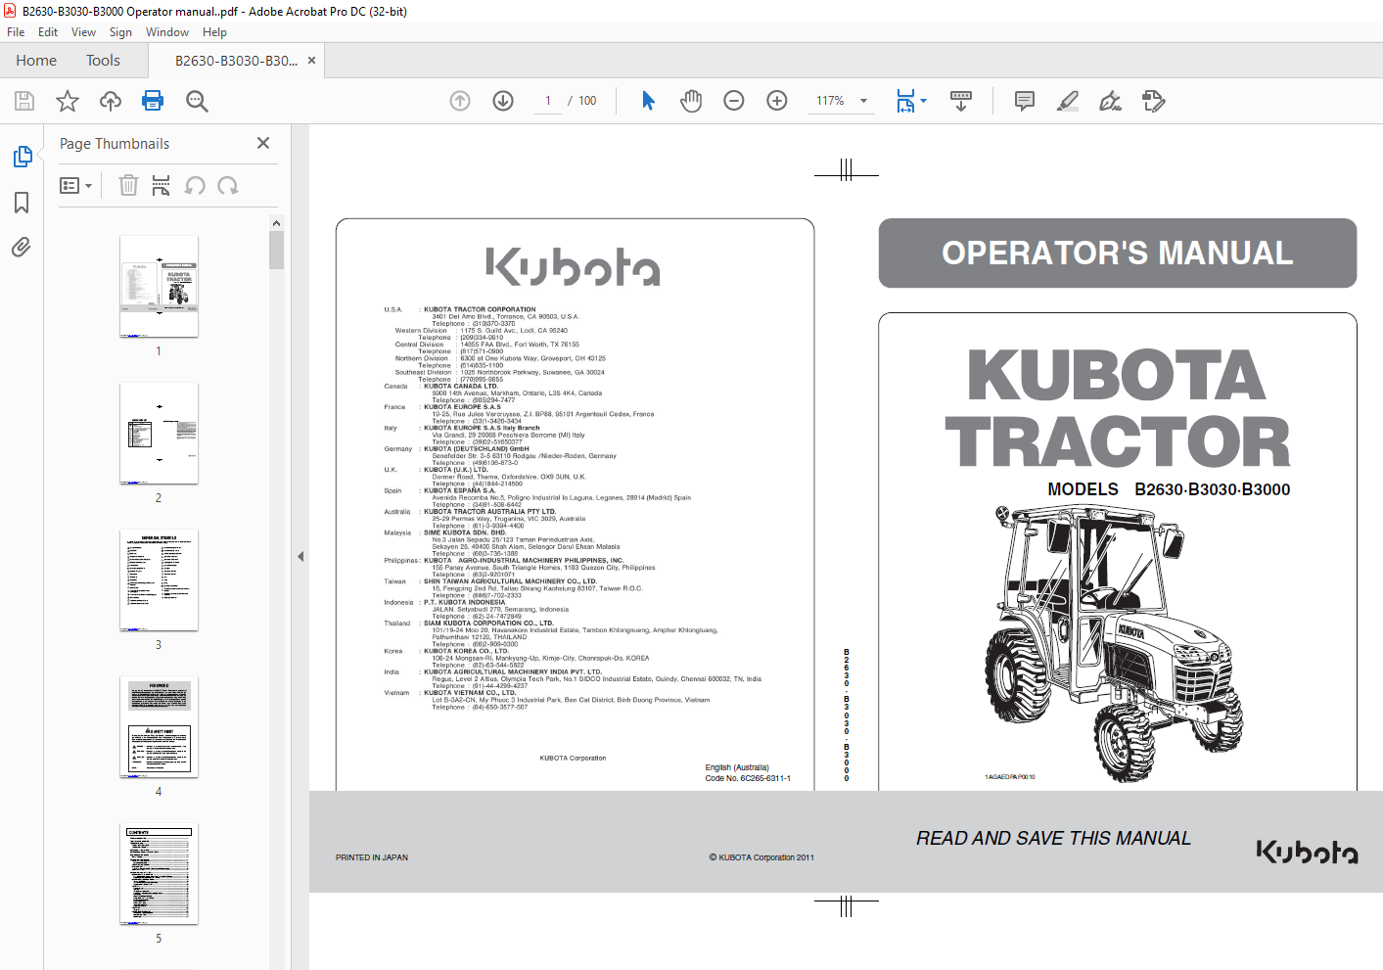Print the document using printer icon

153,101
